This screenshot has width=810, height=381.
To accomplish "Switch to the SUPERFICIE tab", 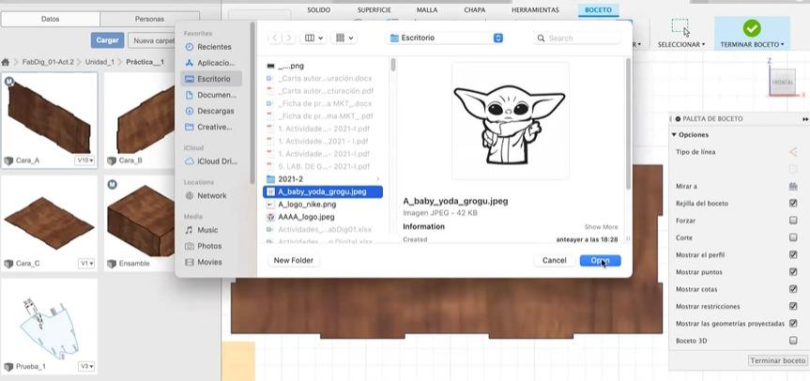I will (374, 9).
